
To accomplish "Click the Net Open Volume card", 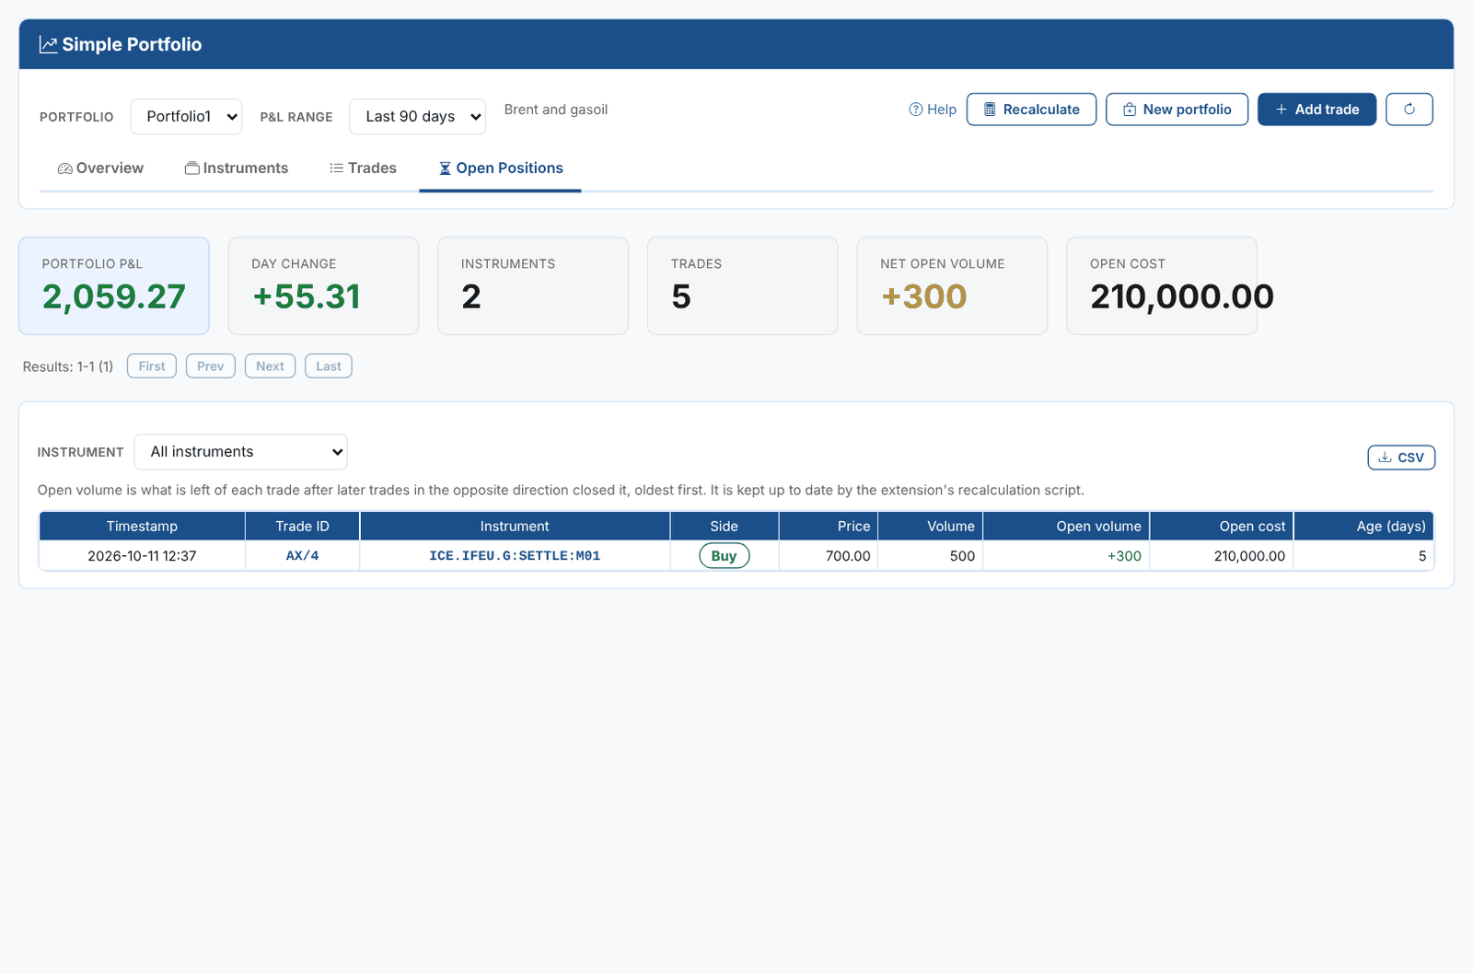I will [x=952, y=286].
